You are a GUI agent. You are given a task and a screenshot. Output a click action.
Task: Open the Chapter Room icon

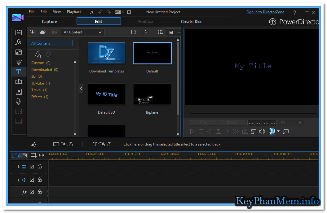tap(19, 111)
